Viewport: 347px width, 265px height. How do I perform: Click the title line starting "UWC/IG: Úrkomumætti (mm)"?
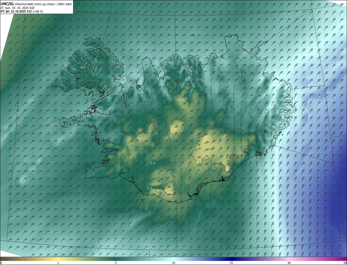36,4
